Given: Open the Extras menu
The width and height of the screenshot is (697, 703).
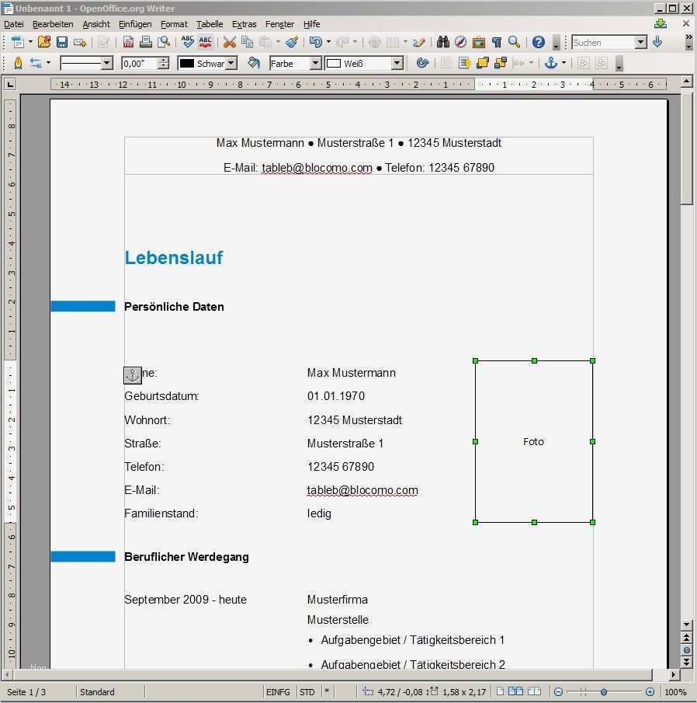Looking at the screenshot, I should point(244,24).
